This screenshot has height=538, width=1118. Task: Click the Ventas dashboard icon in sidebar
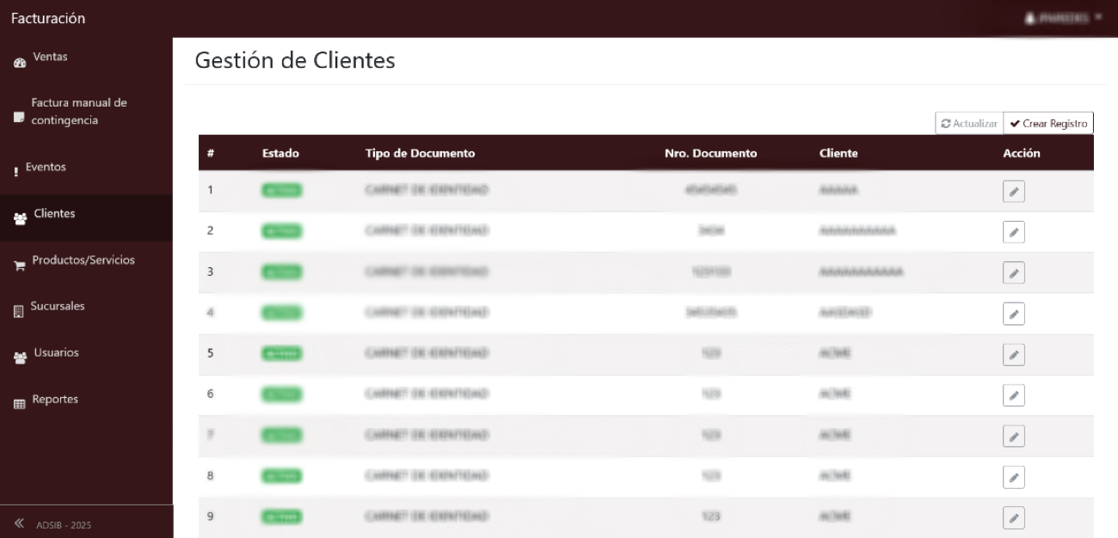(20, 61)
